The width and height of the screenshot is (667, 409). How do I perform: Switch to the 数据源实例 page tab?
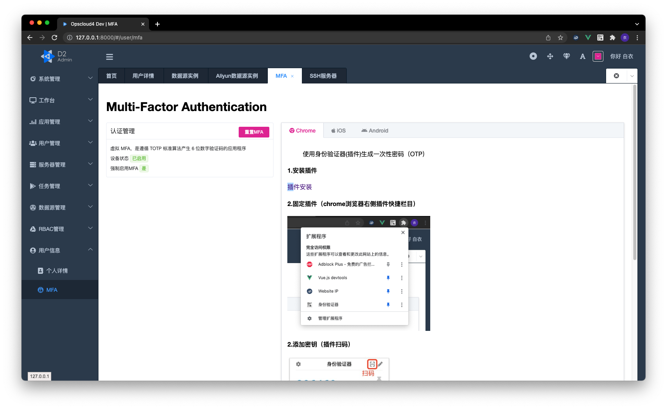pos(185,76)
